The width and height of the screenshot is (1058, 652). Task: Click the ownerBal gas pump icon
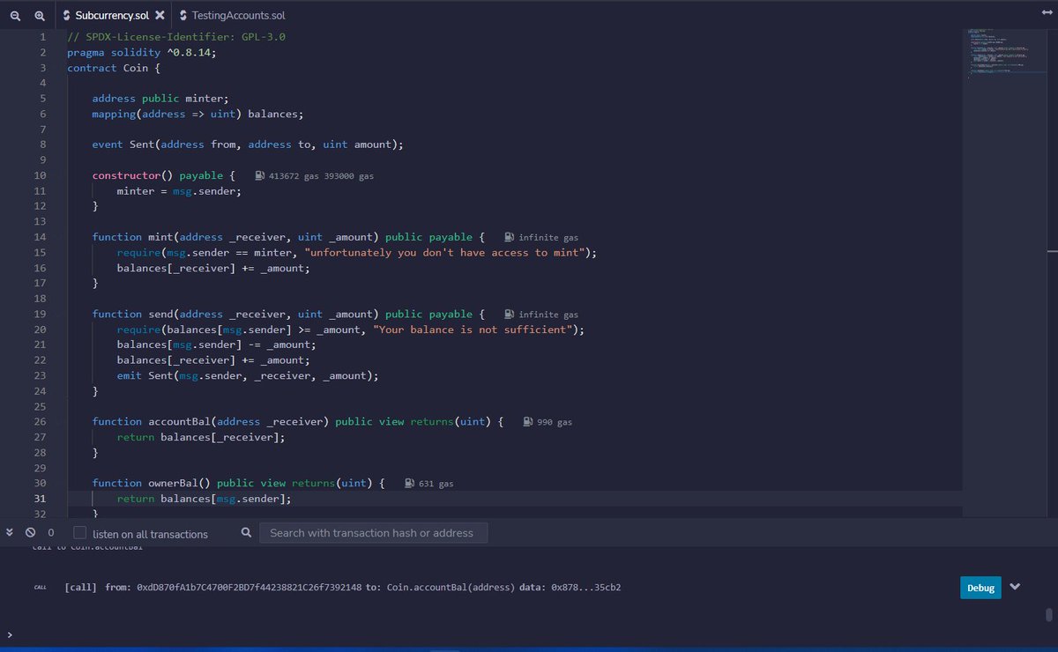[x=410, y=484]
